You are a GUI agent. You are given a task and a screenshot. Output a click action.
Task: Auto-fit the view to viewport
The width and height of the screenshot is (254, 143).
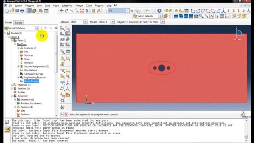[82, 11]
